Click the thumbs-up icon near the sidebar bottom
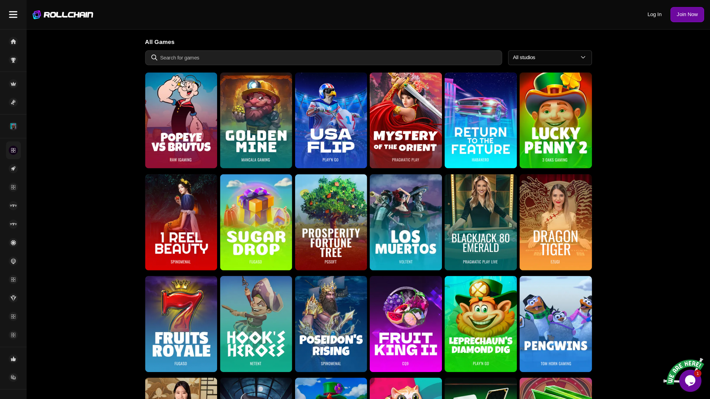 point(13,358)
